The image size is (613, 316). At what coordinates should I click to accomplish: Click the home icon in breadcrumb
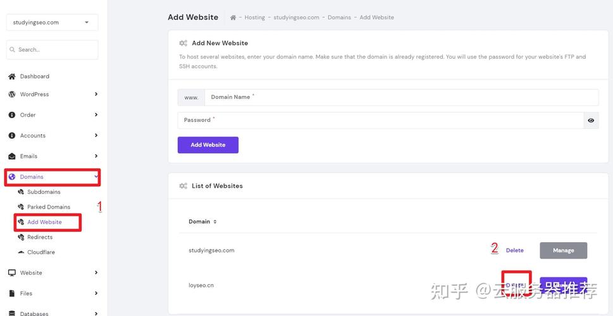pyautogui.click(x=233, y=18)
